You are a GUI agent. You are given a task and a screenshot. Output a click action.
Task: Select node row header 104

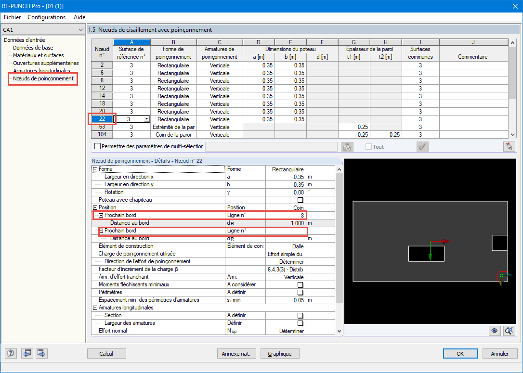click(102, 134)
